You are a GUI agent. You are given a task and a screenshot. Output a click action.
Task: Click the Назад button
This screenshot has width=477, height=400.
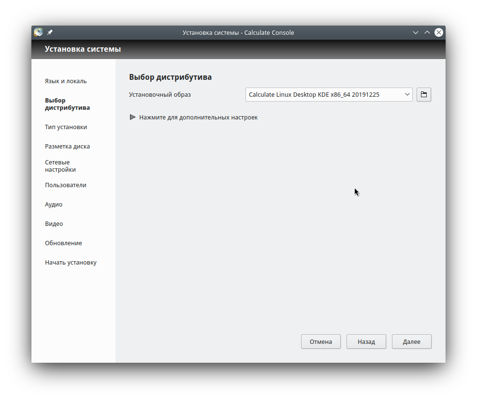coord(366,341)
